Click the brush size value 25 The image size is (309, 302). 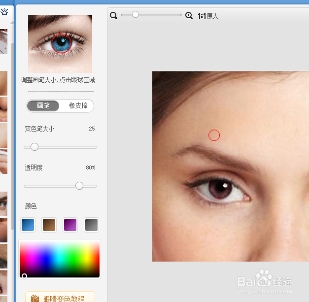click(x=92, y=129)
